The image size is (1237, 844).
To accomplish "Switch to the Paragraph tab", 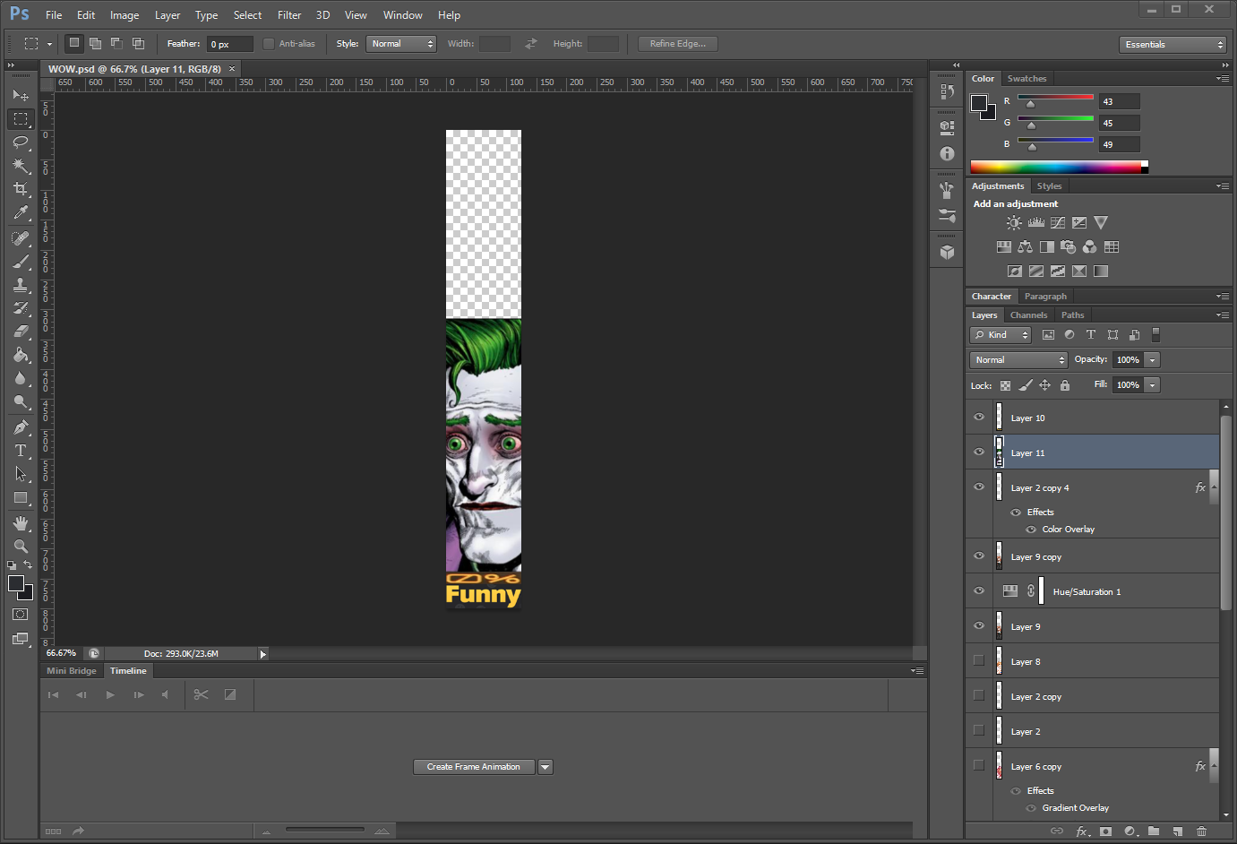I will point(1045,297).
